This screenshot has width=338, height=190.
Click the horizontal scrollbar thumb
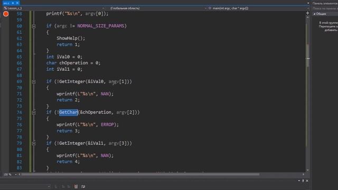[140, 174]
